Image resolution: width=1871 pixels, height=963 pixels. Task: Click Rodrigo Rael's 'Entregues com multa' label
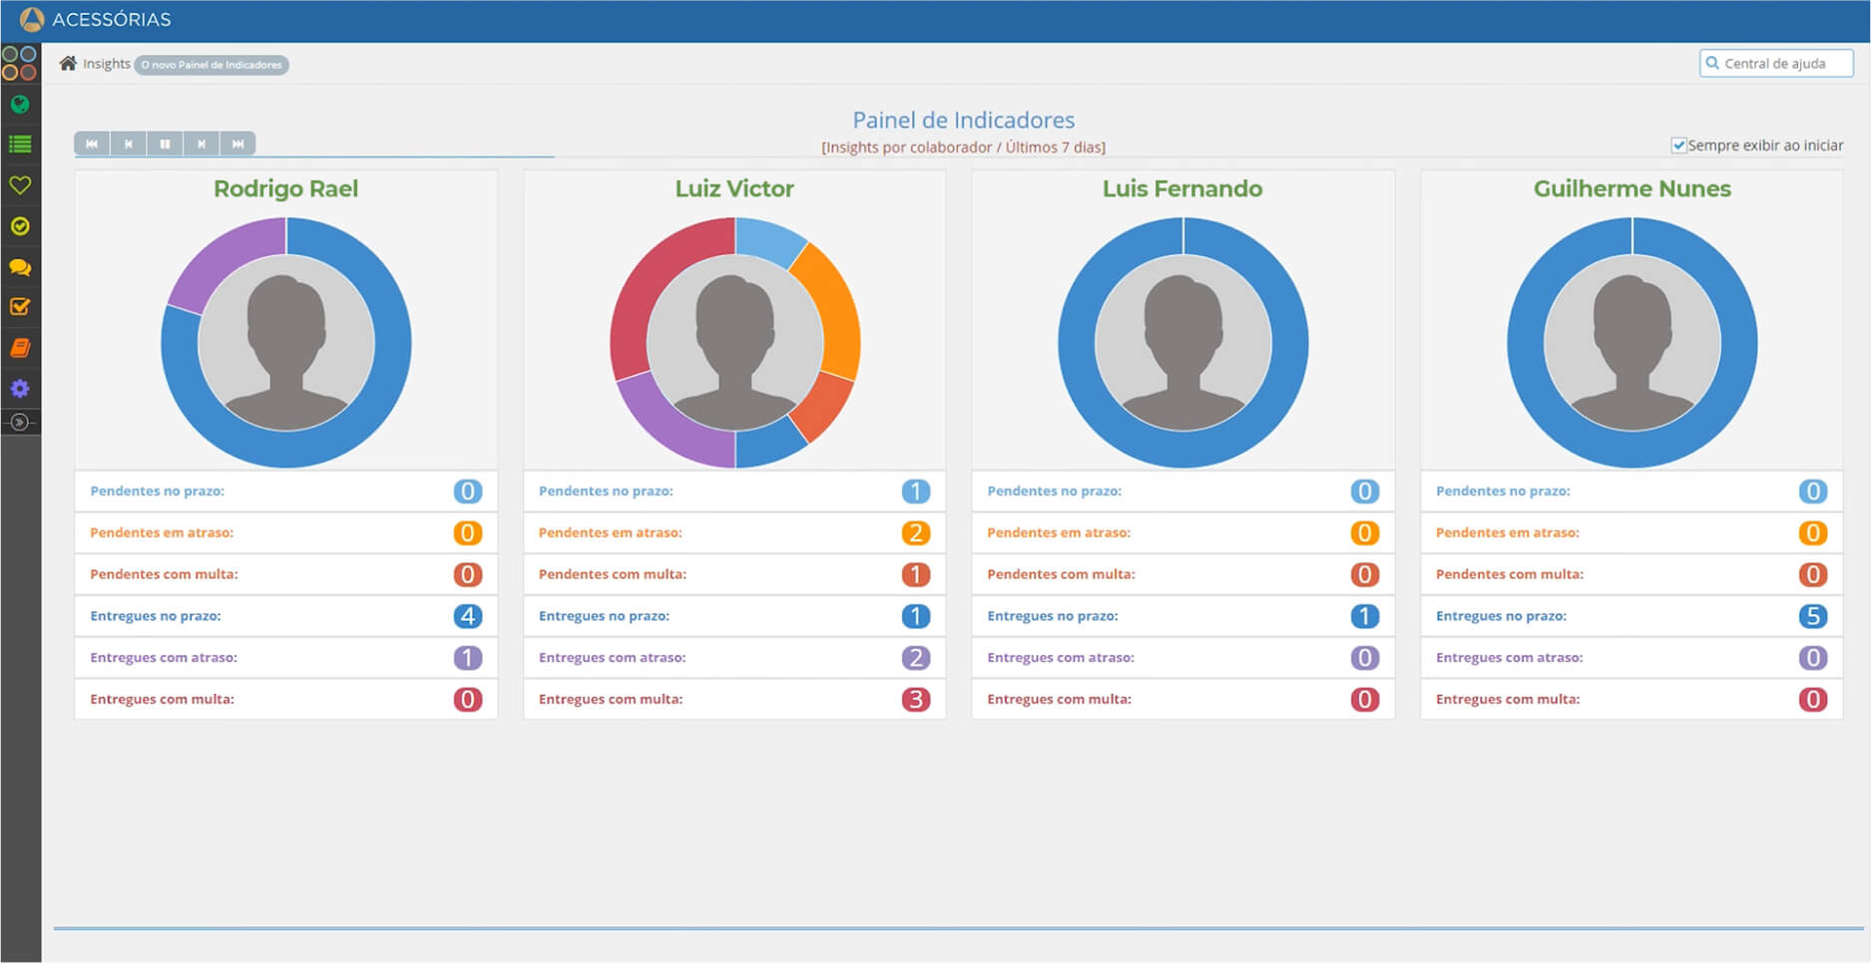coord(163,700)
